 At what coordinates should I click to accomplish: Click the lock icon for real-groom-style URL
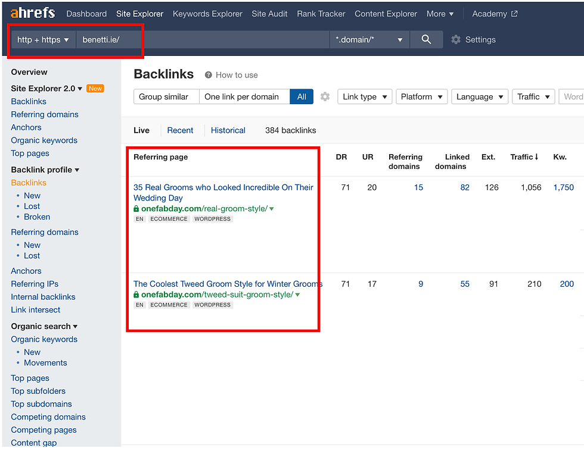(136, 209)
